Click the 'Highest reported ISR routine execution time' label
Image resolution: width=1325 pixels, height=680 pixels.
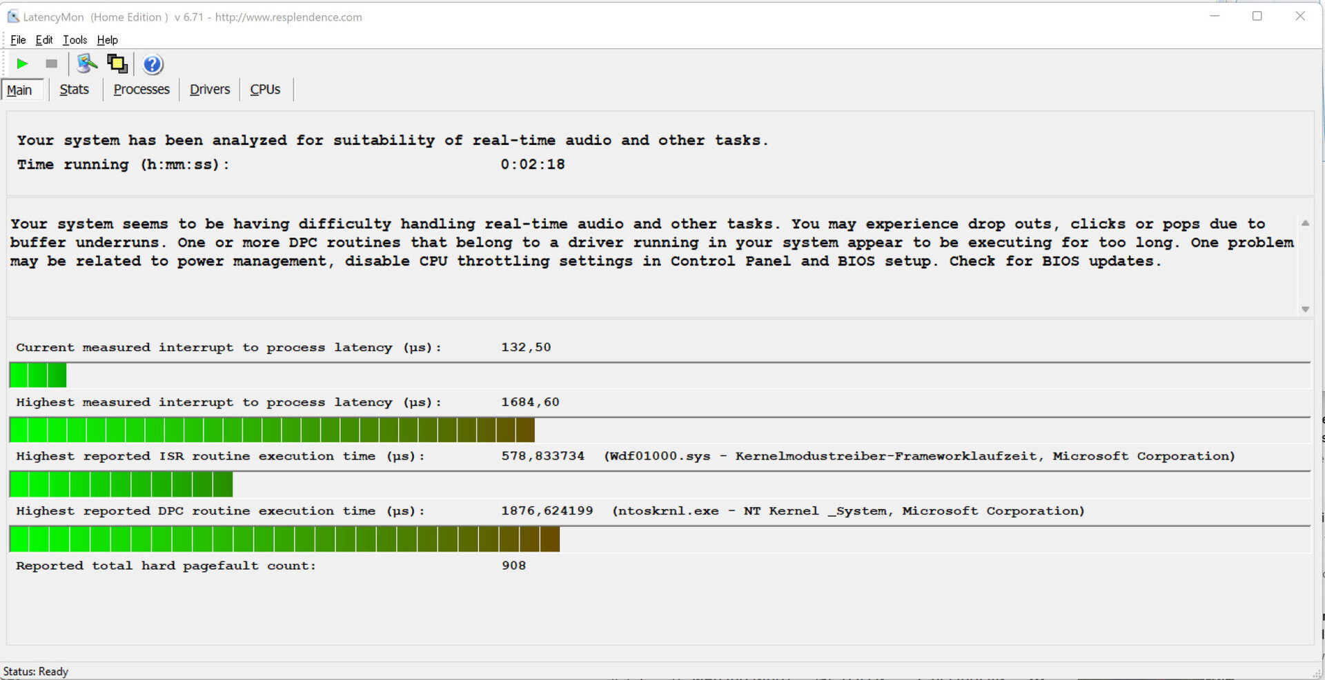click(221, 457)
